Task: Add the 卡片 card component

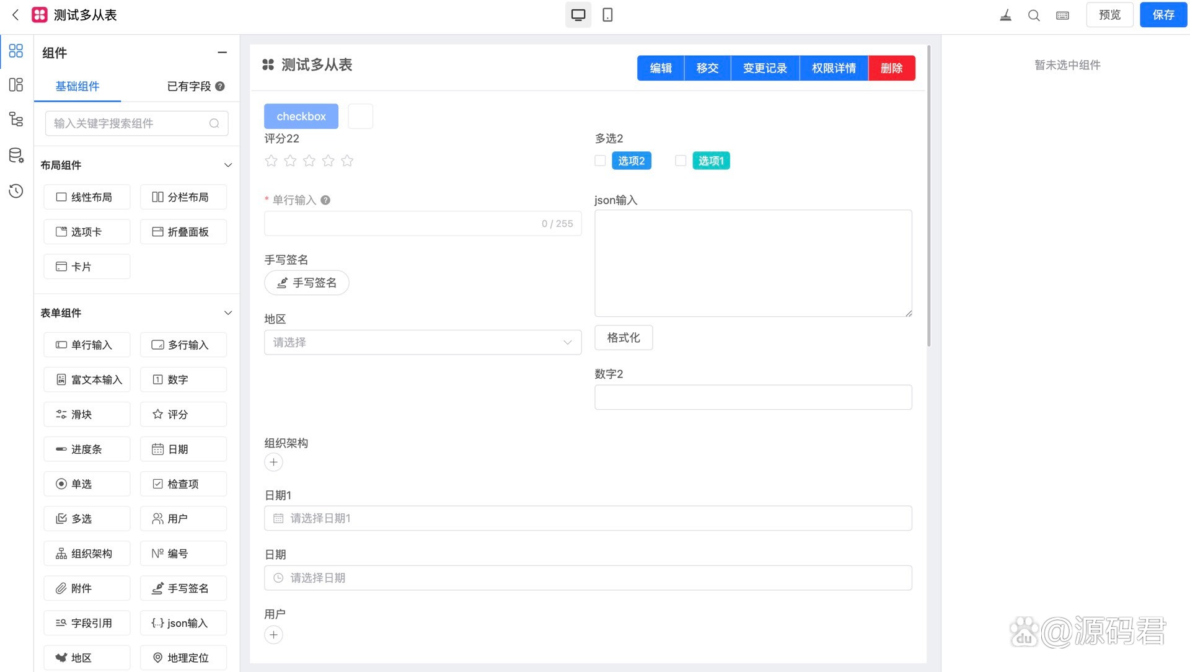Action: [87, 267]
